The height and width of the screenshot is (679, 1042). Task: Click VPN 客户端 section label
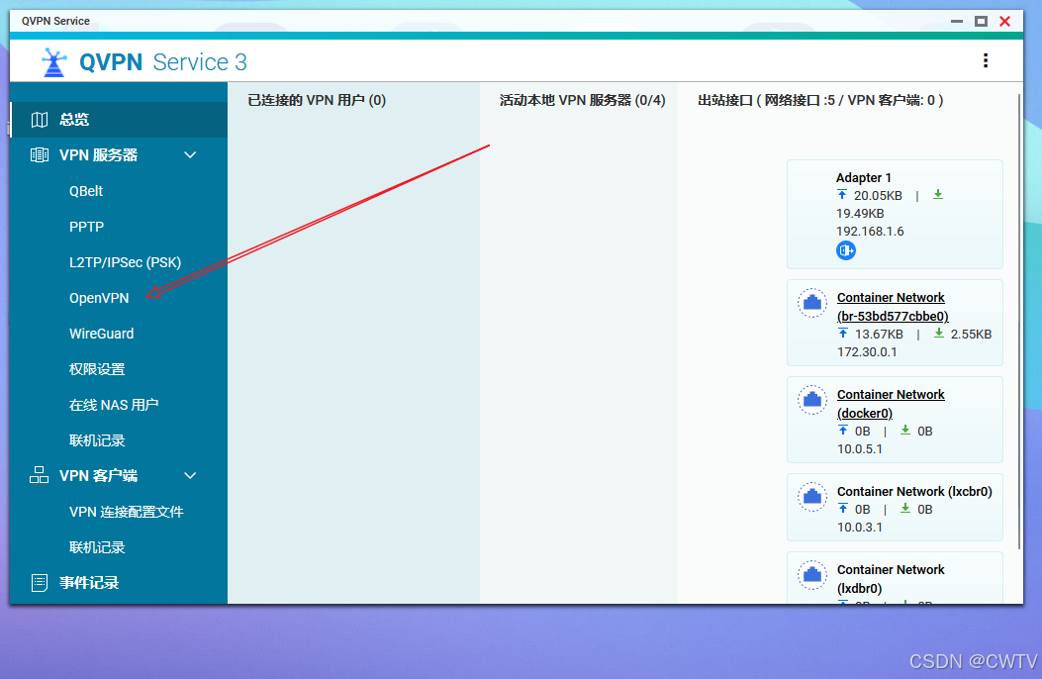[x=98, y=476]
